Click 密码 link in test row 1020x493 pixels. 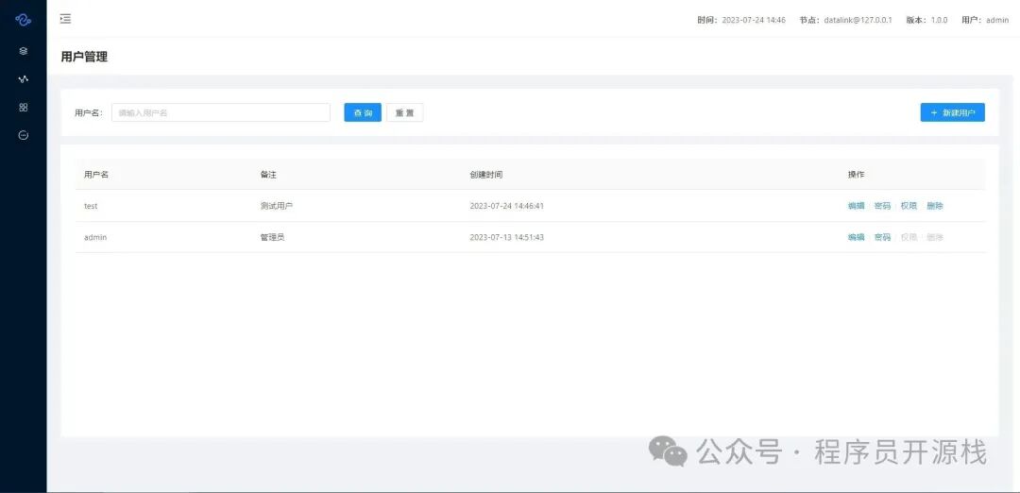tap(883, 206)
